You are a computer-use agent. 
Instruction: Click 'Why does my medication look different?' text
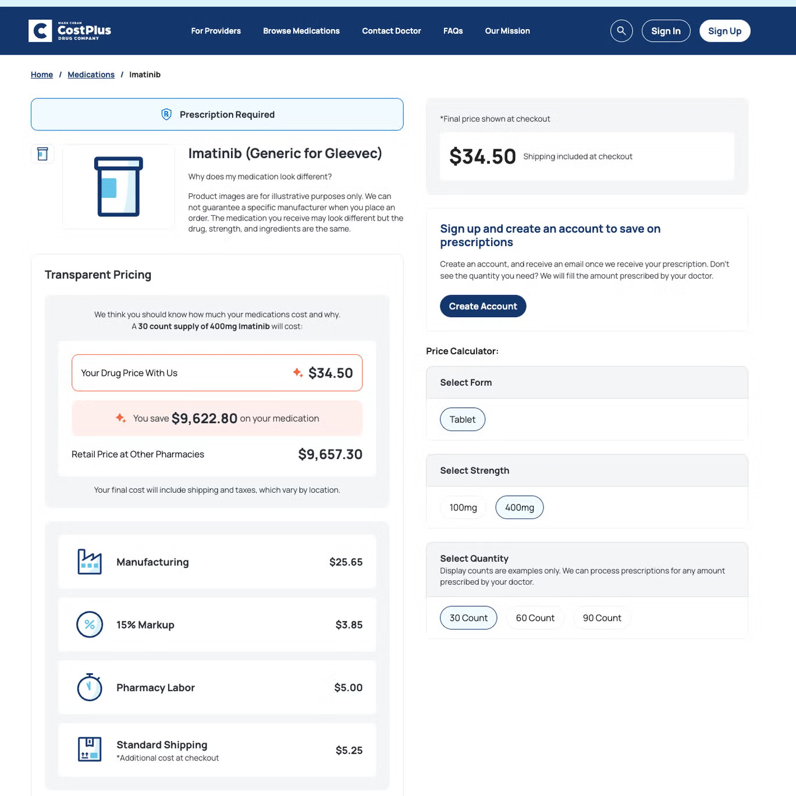click(260, 177)
